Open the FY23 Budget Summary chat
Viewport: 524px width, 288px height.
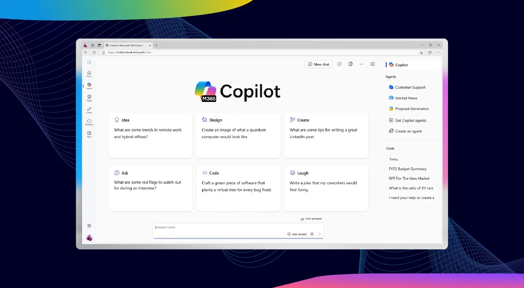click(407, 169)
